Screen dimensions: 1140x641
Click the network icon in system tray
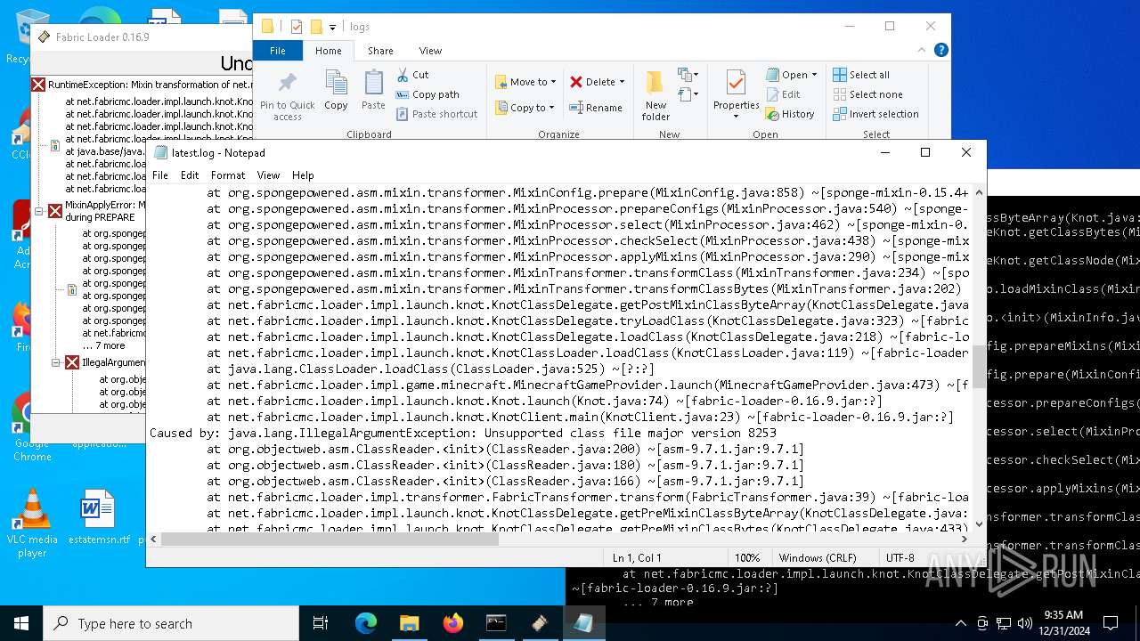point(1004,623)
